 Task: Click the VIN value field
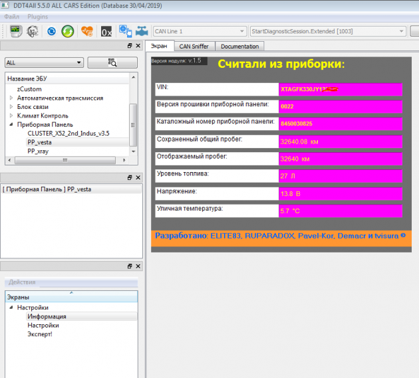click(340, 89)
